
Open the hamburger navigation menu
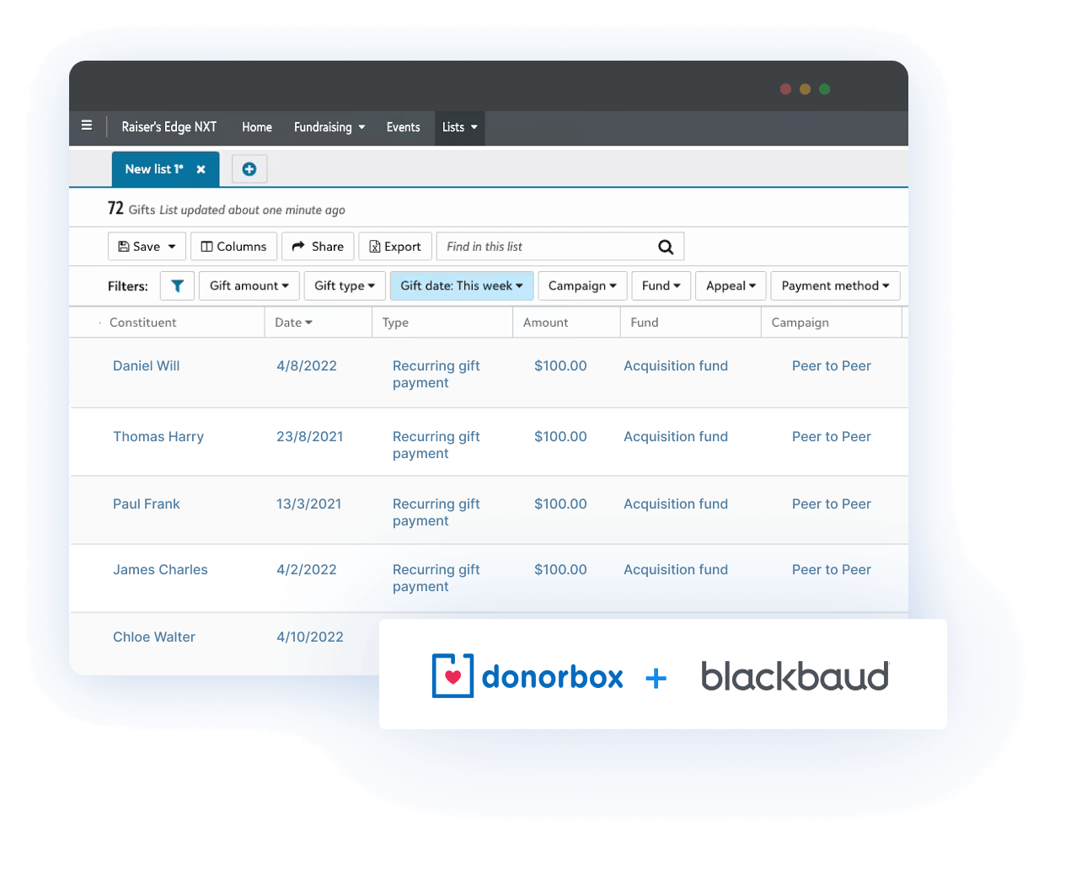point(87,125)
